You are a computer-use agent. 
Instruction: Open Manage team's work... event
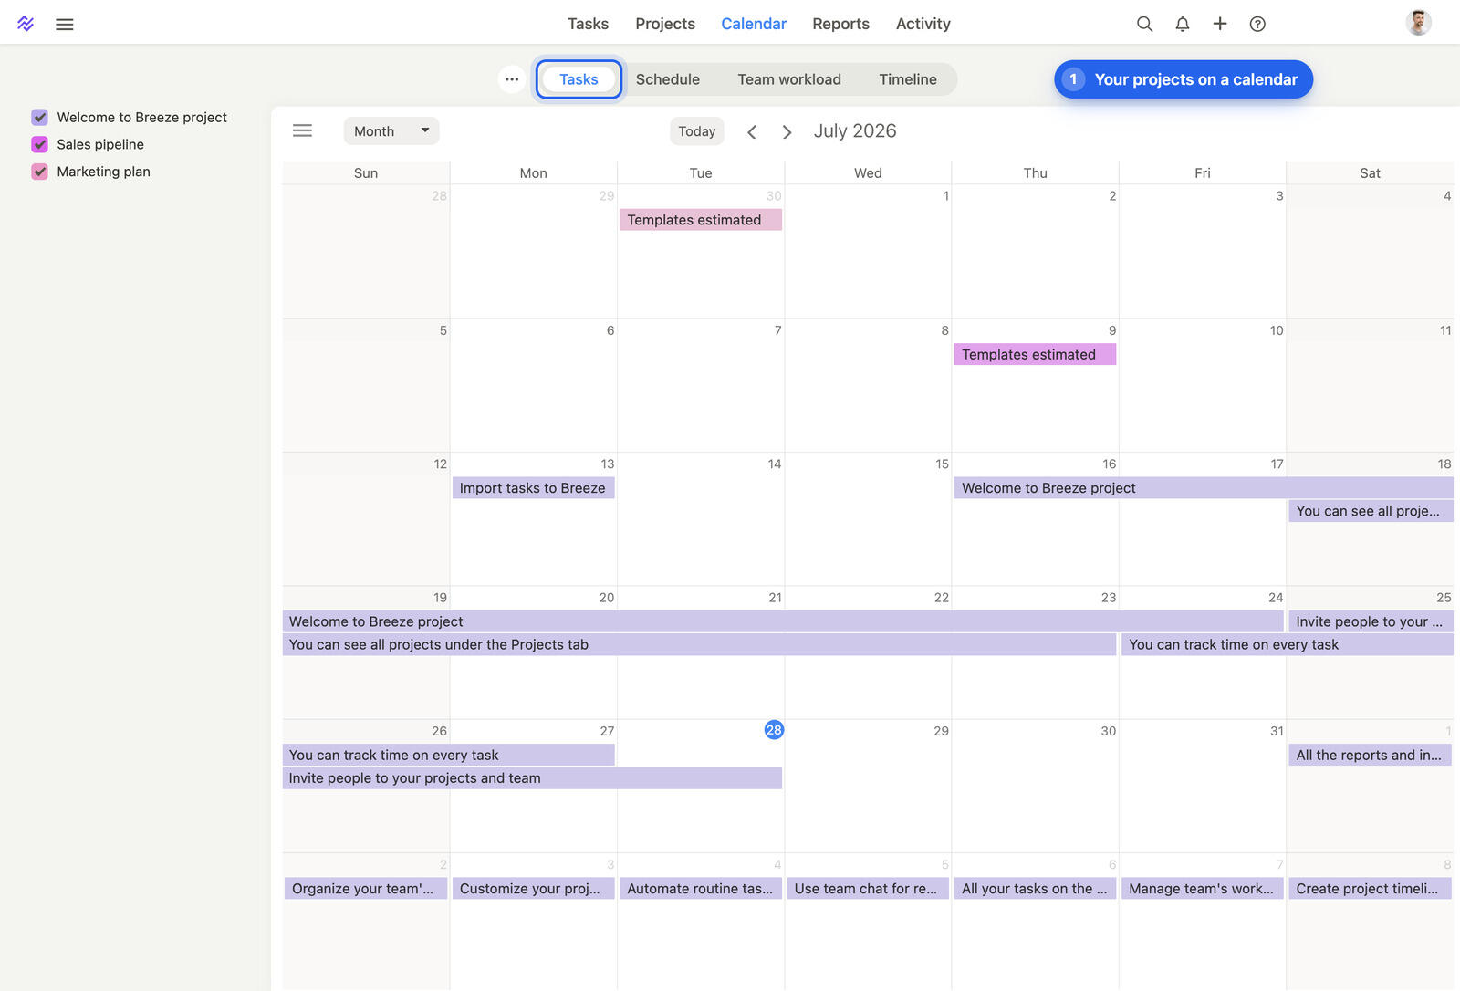click(x=1203, y=888)
